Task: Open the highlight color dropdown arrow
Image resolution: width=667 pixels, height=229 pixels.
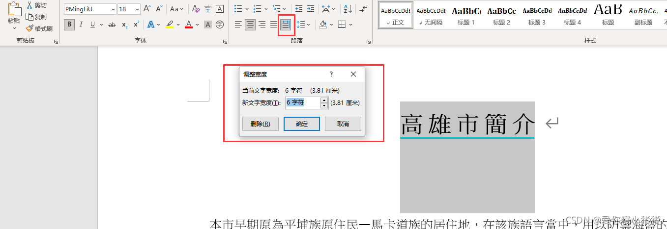Action: point(178,25)
